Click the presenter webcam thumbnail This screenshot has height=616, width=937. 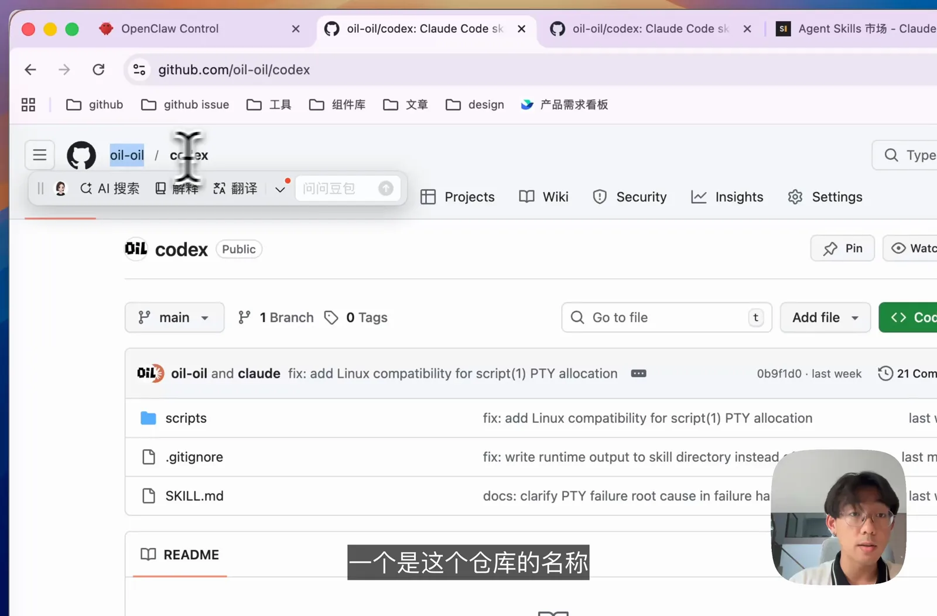click(x=838, y=518)
